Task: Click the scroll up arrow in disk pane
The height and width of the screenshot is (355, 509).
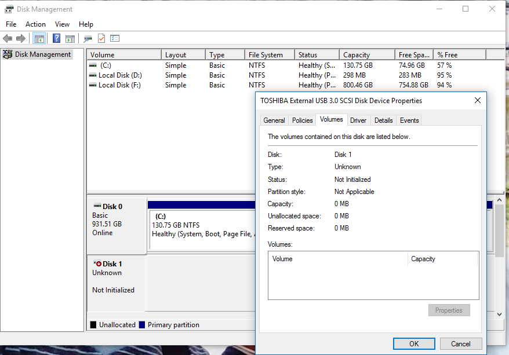Action: coord(499,200)
